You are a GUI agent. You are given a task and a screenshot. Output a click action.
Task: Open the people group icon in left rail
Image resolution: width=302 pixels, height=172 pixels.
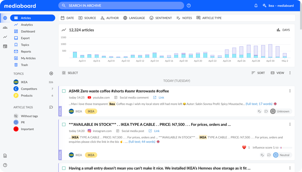click(x=5, y=28)
